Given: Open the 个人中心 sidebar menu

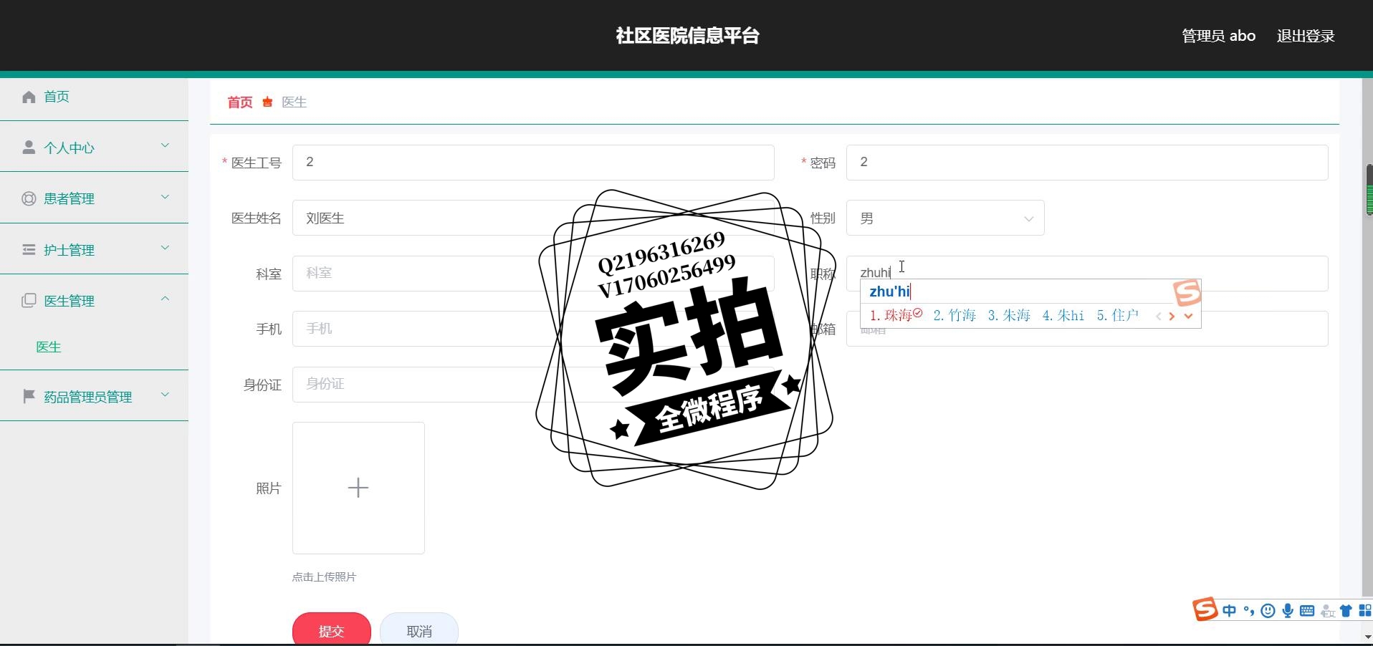Looking at the screenshot, I should pos(94,148).
